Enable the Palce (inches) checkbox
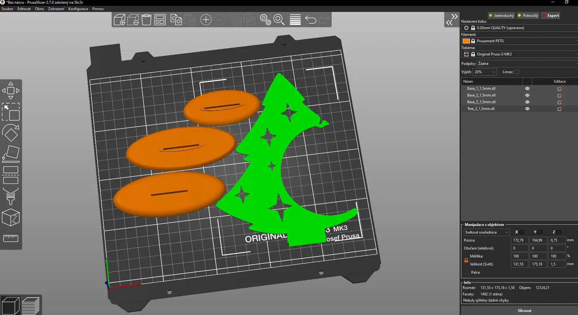Image resolution: width=578 pixels, height=315 pixels. (x=467, y=272)
